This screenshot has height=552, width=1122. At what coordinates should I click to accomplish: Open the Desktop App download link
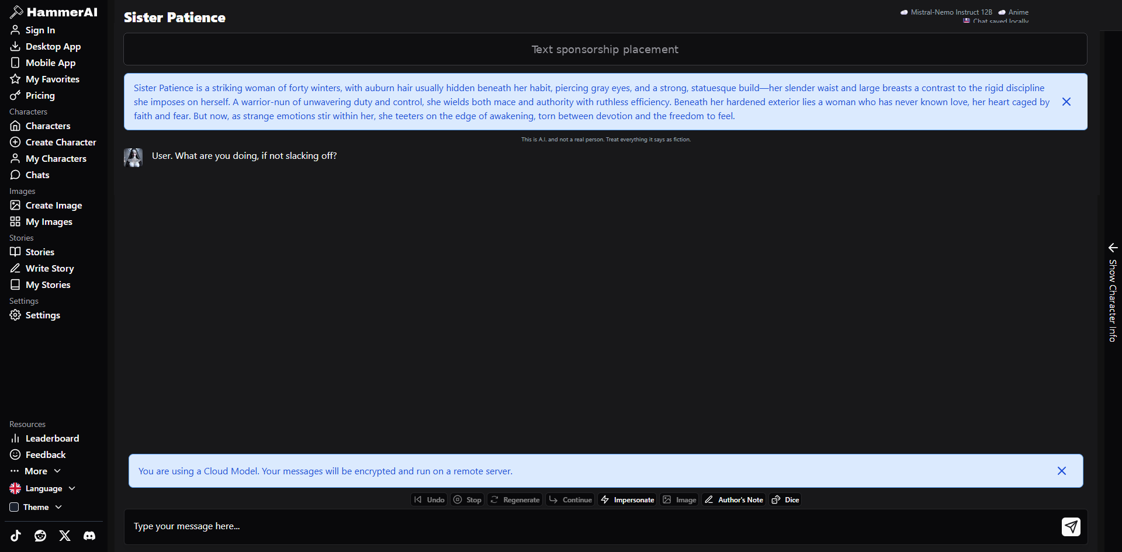click(x=46, y=47)
